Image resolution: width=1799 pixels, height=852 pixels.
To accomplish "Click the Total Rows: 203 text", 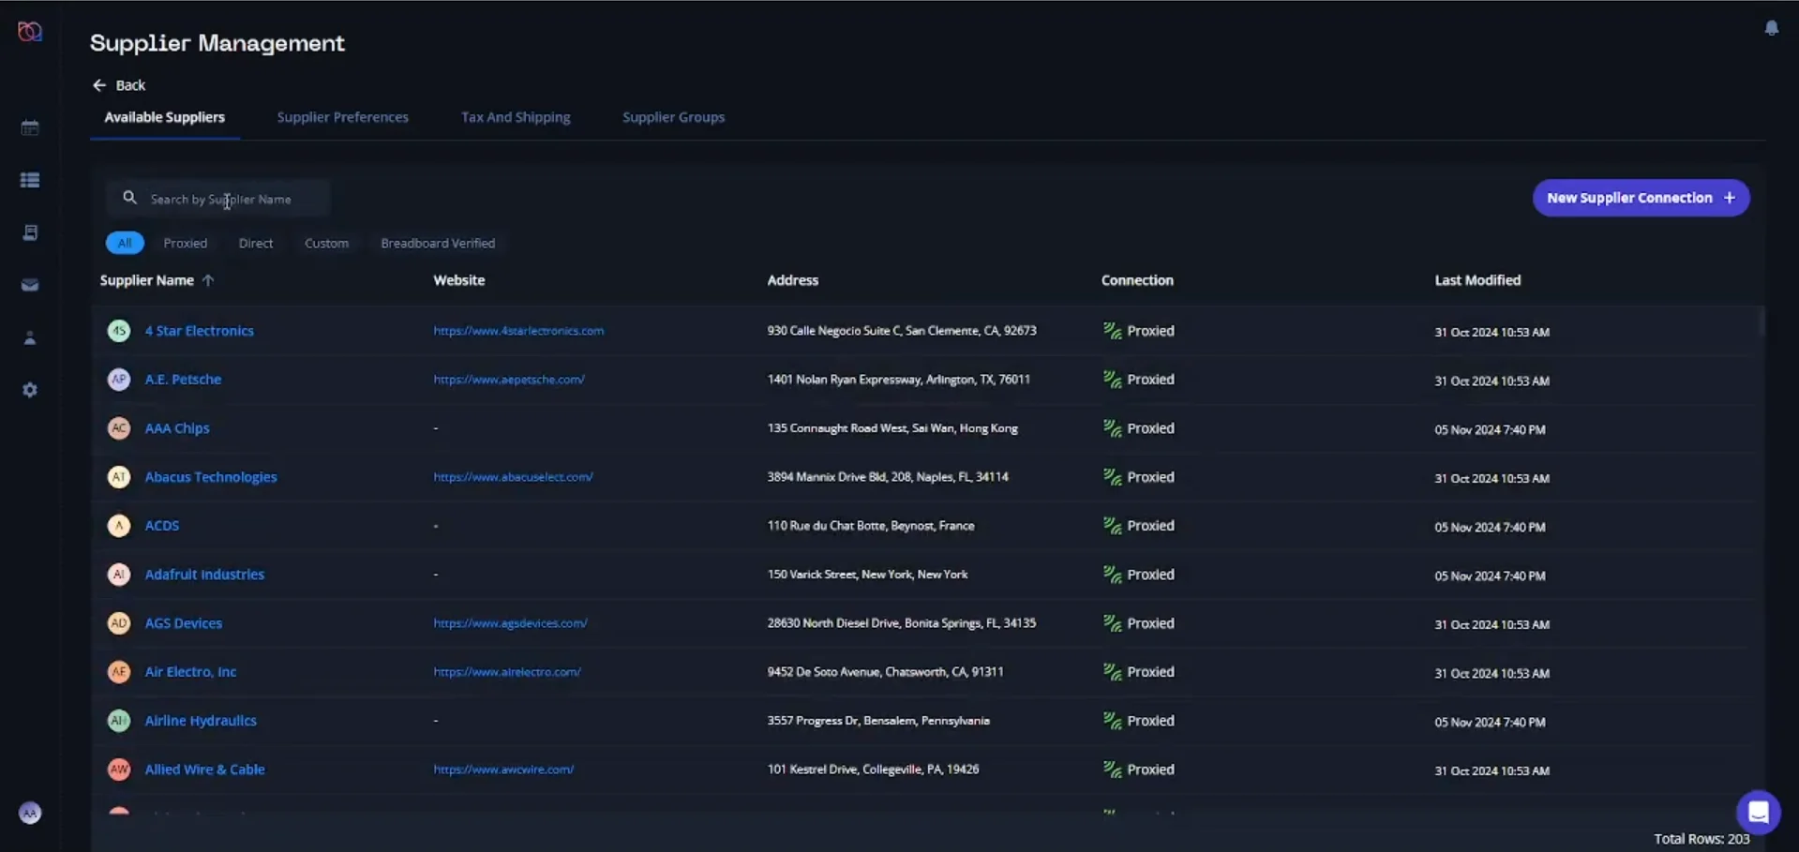I will 1702,839.
